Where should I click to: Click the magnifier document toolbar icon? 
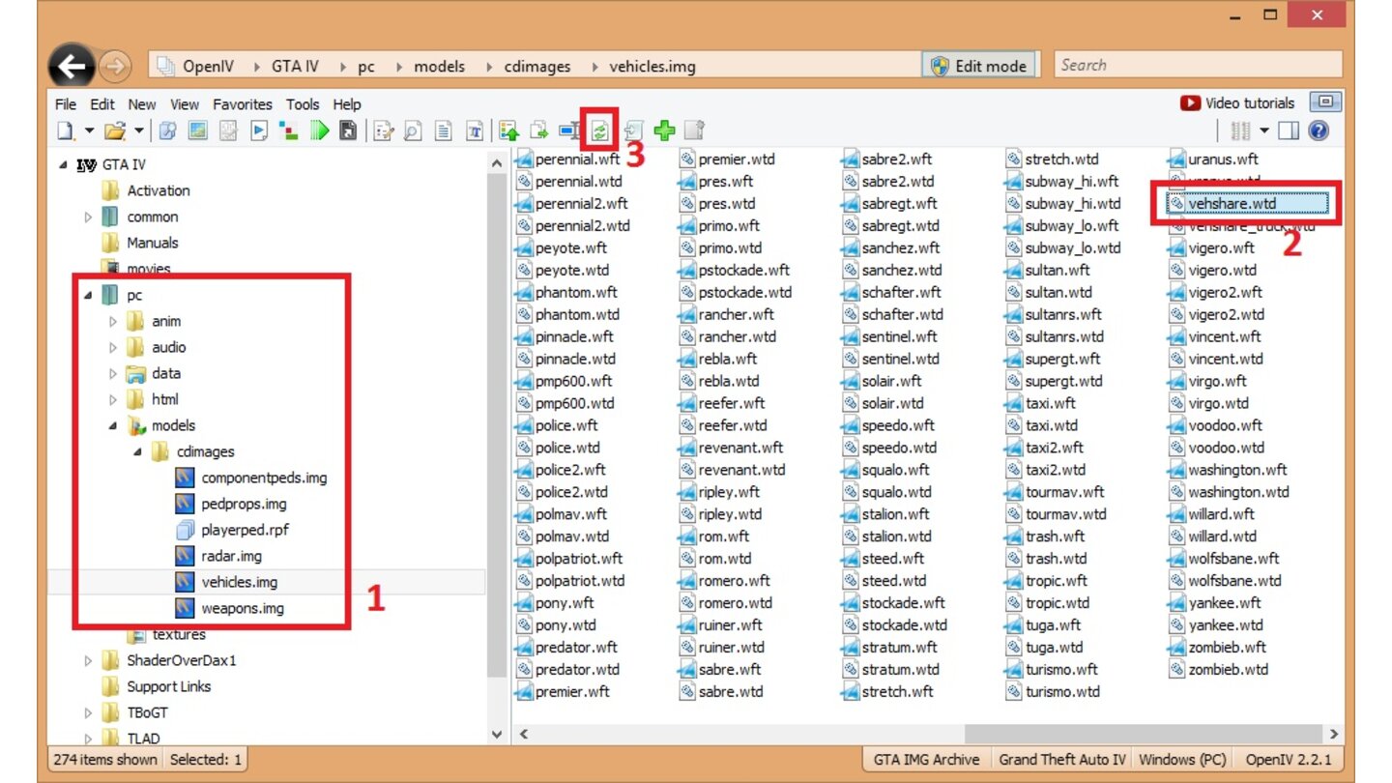(413, 130)
